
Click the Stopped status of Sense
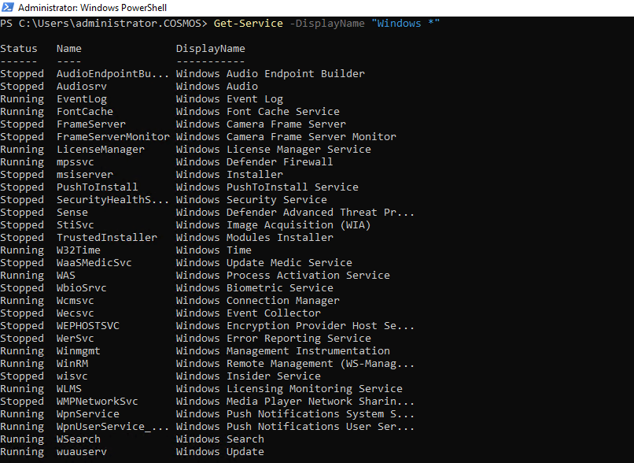[x=22, y=212]
